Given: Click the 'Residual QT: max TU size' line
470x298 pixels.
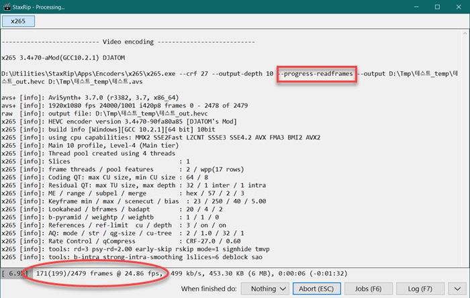Looking at the screenshot, I should click(134, 185).
